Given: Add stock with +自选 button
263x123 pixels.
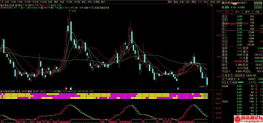Looking at the screenshot, I should click(212, 2).
